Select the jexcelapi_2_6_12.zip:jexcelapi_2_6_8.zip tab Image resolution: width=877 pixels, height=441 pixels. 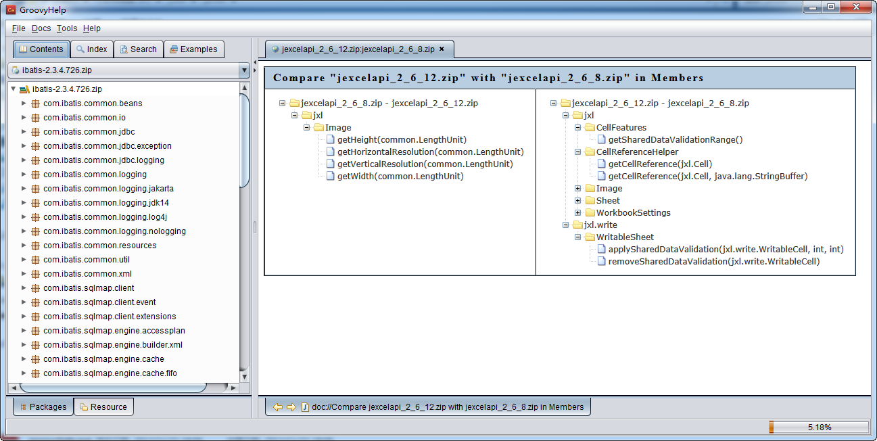tap(359, 49)
